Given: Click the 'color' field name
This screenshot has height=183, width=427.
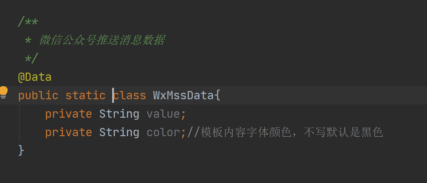Looking at the screenshot, I should [x=163, y=132].
